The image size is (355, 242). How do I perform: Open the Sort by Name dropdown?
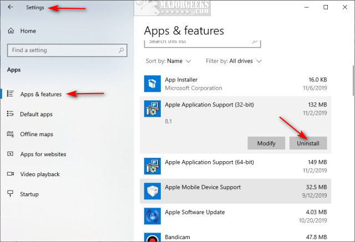(169, 61)
